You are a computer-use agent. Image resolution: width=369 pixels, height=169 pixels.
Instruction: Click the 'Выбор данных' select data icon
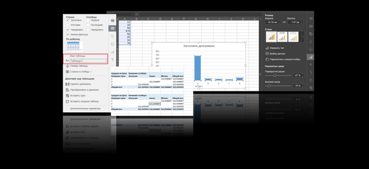(267, 54)
